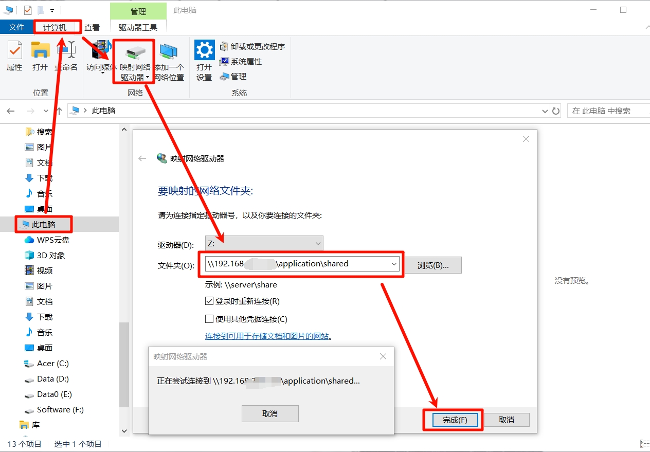Close the connection progress dialog with X

(383, 356)
